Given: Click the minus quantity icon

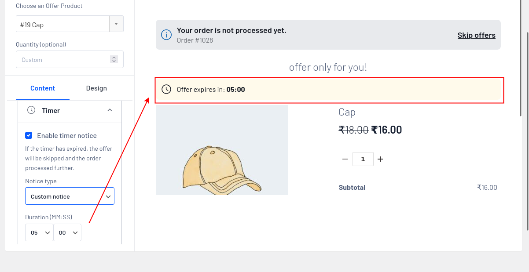Looking at the screenshot, I should pos(345,159).
